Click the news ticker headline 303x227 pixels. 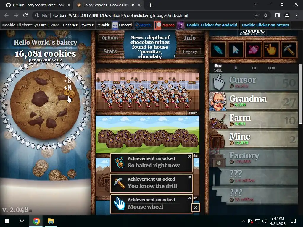click(150, 47)
